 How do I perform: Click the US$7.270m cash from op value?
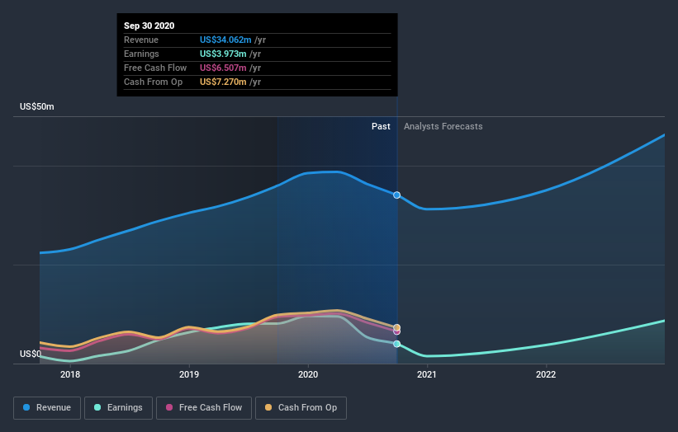[x=223, y=82]
